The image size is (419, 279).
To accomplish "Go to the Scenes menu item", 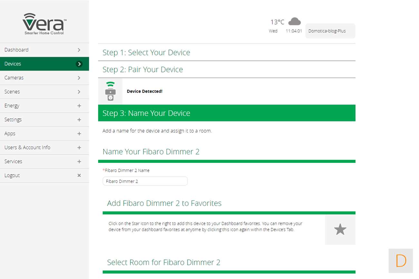I will point(12,92).
